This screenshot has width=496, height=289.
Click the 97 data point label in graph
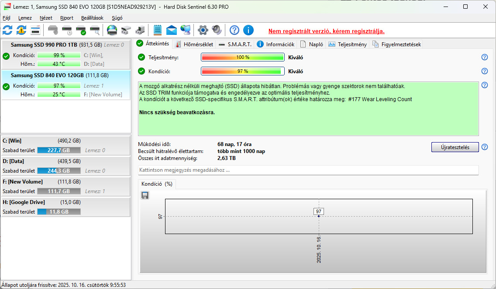tap(319, 211)
